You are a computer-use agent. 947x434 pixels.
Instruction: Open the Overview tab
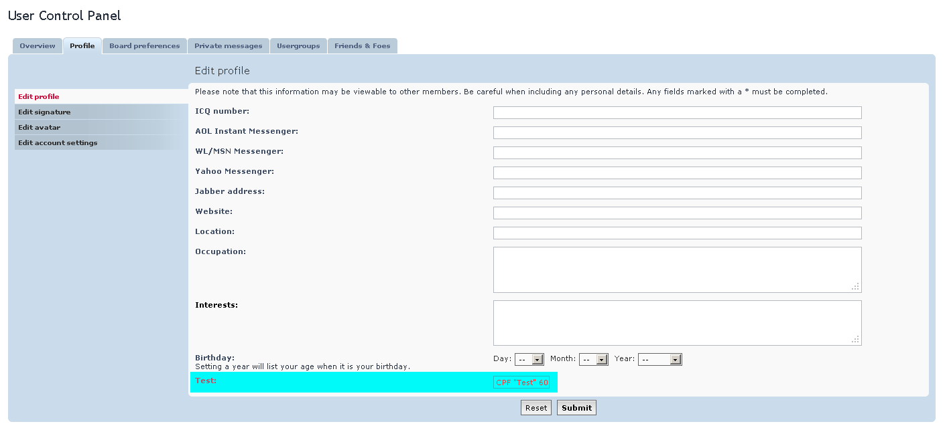38,46
